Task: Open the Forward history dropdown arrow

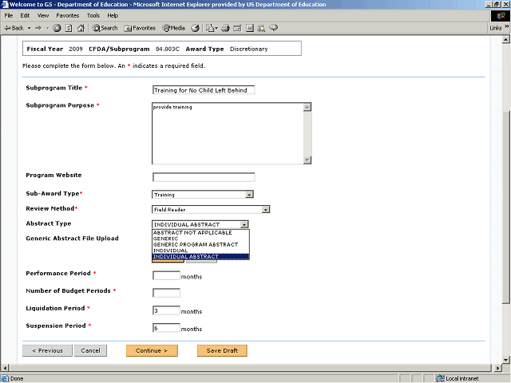Action: tap(48, 28)
